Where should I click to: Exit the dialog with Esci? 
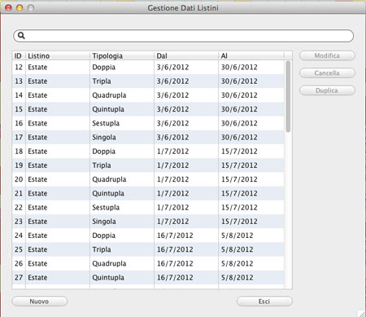pos(264,302)
